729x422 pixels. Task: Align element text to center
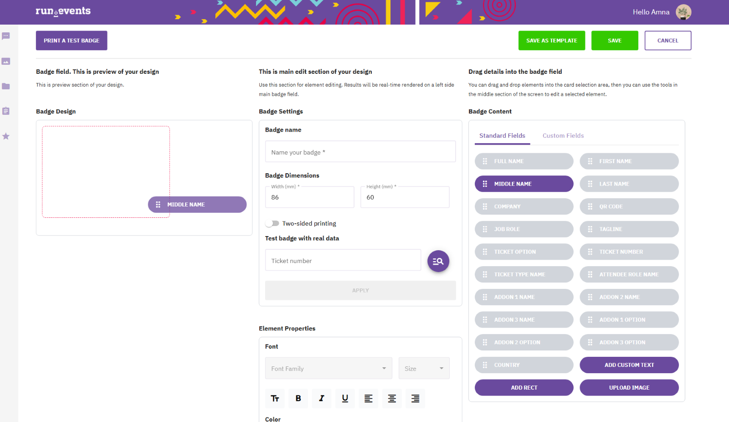(x=392, y=398)
